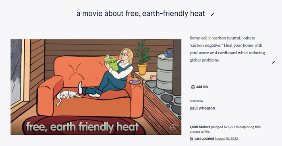
Task: Click the pencil edit icon beside the title
Action: [x=212, y=14]
